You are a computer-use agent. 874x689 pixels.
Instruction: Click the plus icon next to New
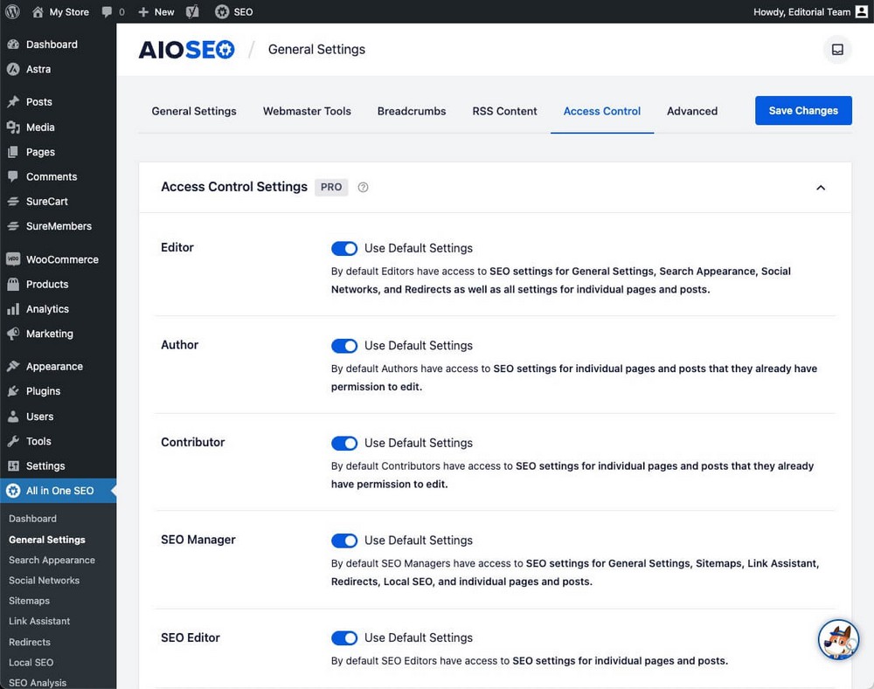tap(143, 11)
